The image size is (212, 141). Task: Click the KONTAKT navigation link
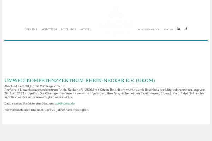[169, 29]
